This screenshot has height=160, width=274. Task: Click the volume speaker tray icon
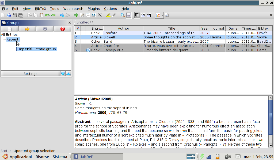point(228,157)
